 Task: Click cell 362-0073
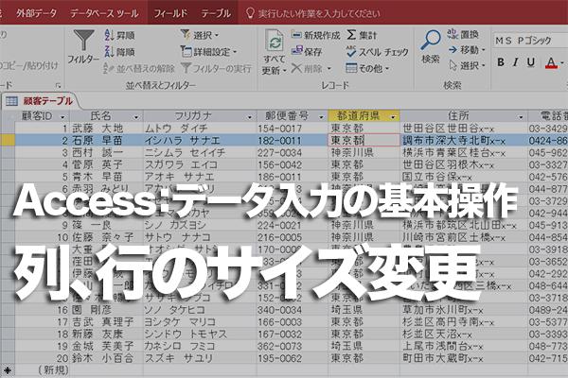coord(292,346)
